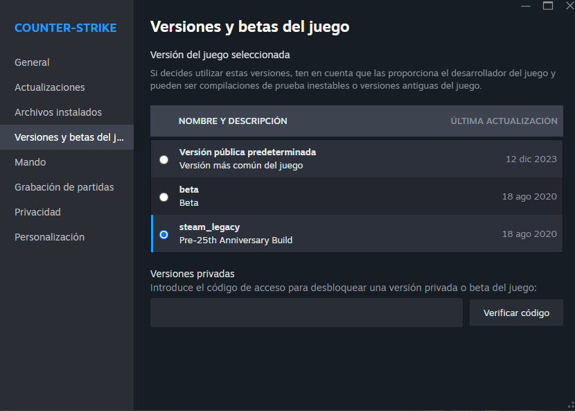Click the Verificar código button

(x=516, y=313)
